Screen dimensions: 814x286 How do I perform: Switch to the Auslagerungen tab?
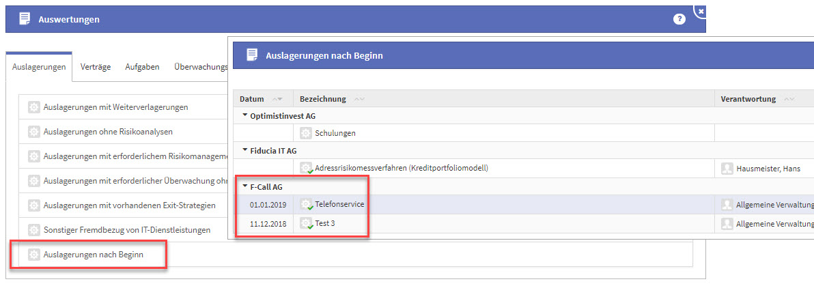click(39, 67)
